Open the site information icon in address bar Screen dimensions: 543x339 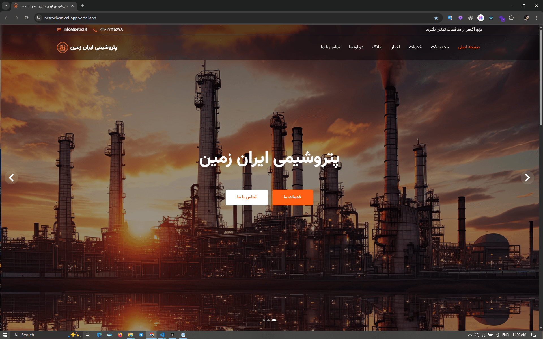click(39, 18)
